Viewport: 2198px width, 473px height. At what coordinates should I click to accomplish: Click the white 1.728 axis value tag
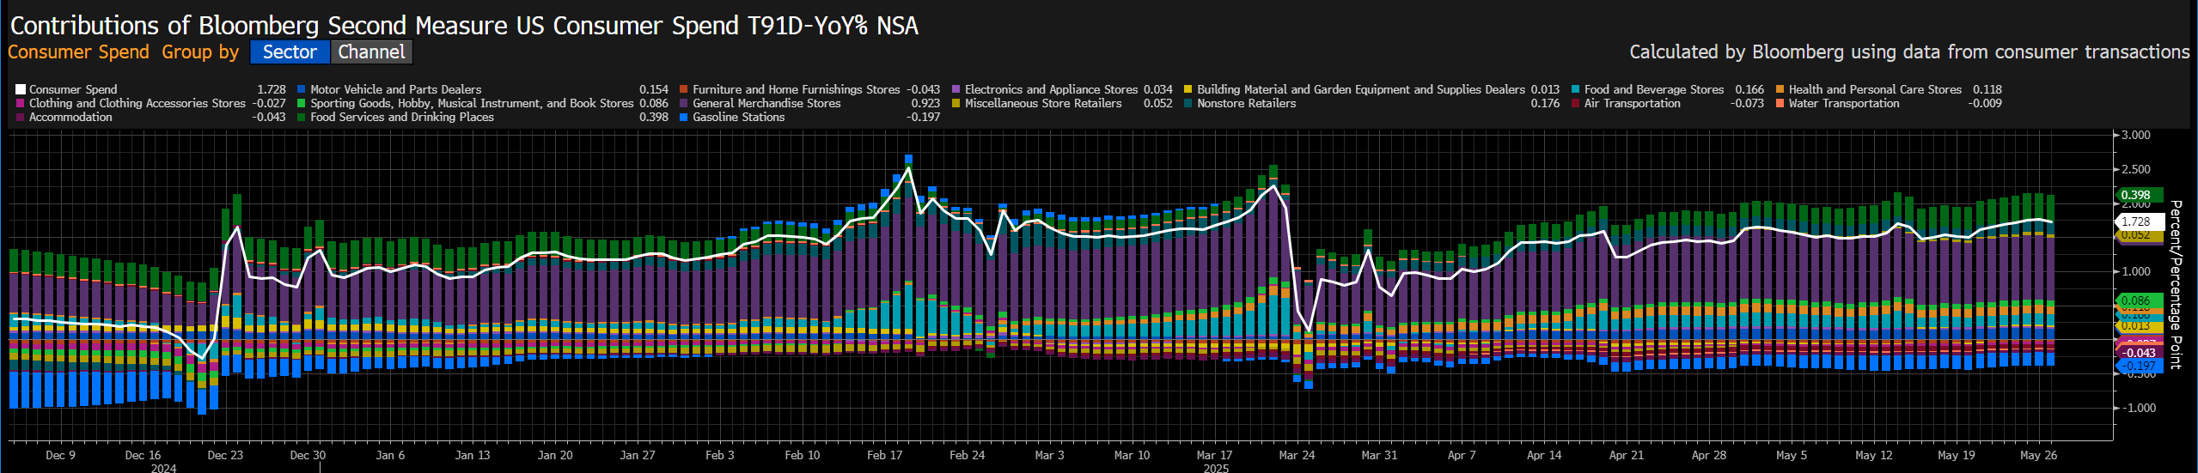pyautogui.click(x=2139, y=221)
